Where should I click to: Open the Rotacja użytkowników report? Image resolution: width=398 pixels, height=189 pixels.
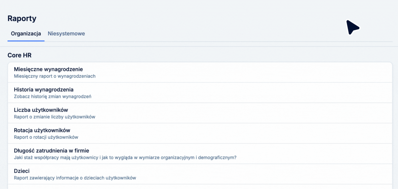(x=42, y=130)
